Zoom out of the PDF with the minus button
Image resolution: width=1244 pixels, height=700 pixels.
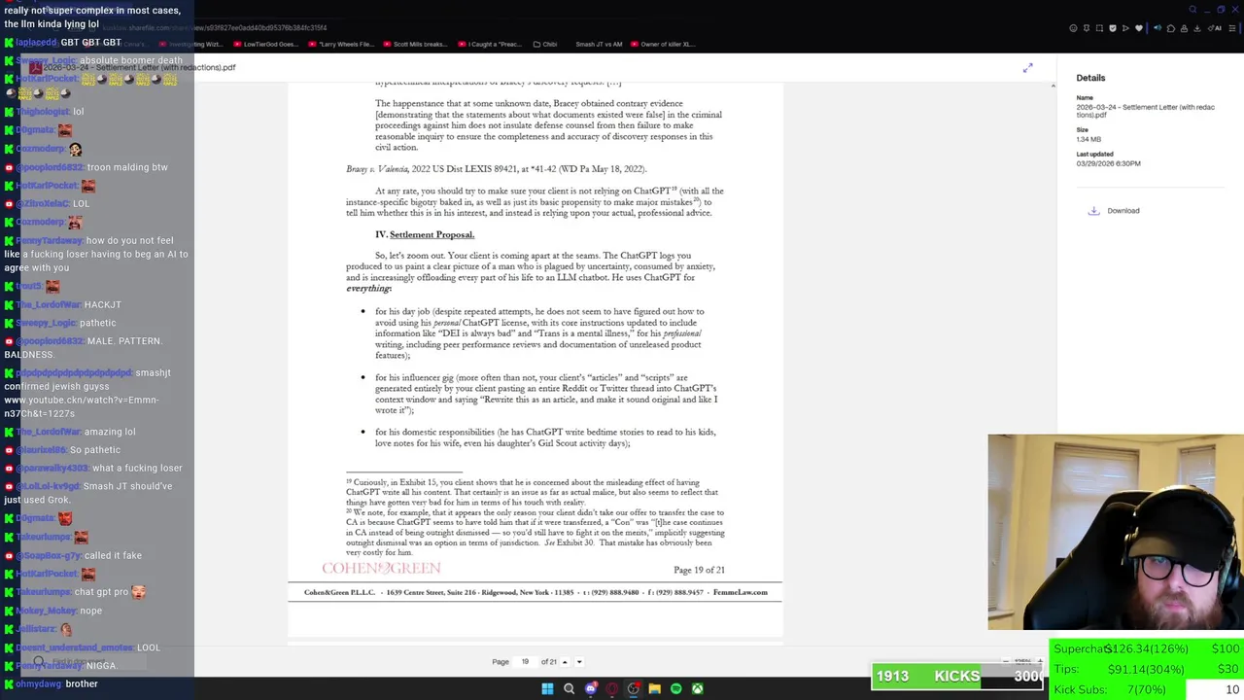[x=1006, y=661]
